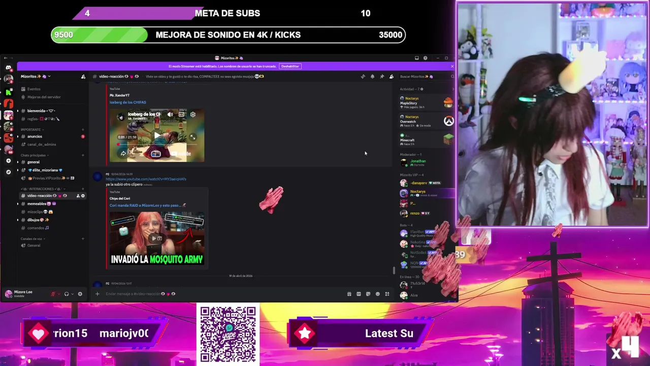The width and height of the screenshot is (650, 366).
Task: Edit video-reacción channel gear icon
Action: tap(83, 196)
